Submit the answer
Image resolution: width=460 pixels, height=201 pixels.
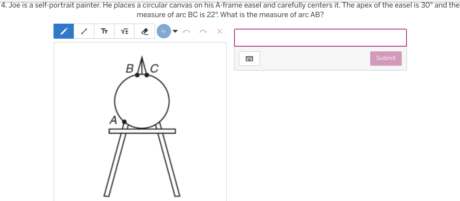click(x=386, y=58)
